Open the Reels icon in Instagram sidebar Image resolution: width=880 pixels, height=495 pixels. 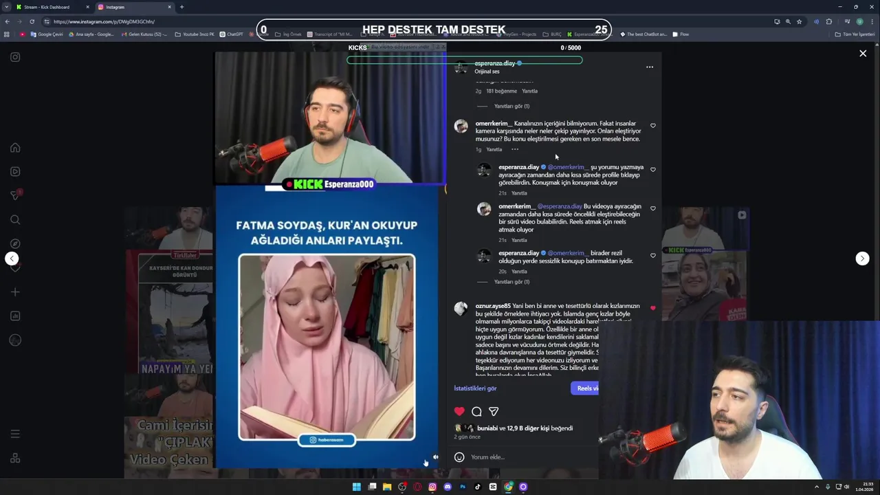[15, 172]
